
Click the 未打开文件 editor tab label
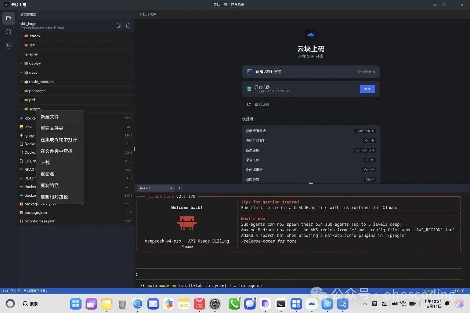click(x=148, y=14)
